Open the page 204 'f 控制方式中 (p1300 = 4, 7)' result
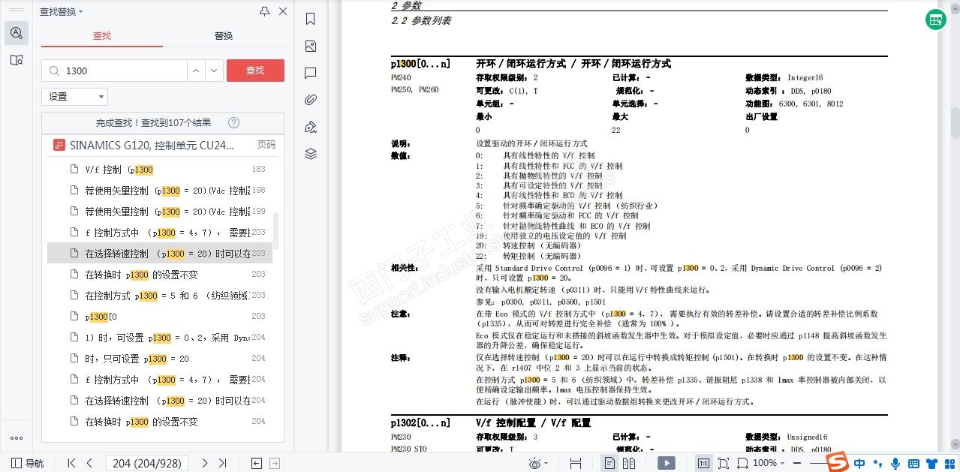 (x=160, y=380)
